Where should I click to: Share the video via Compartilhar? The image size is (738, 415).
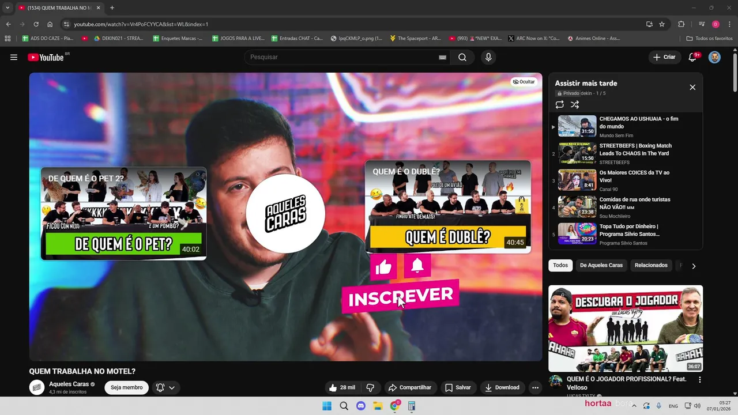click(x=410, y=387)
